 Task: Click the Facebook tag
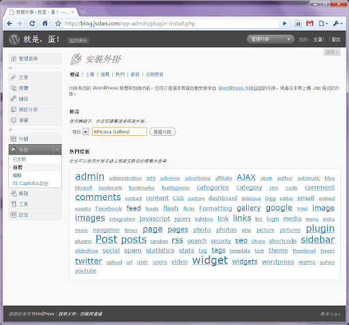[108, 208]
